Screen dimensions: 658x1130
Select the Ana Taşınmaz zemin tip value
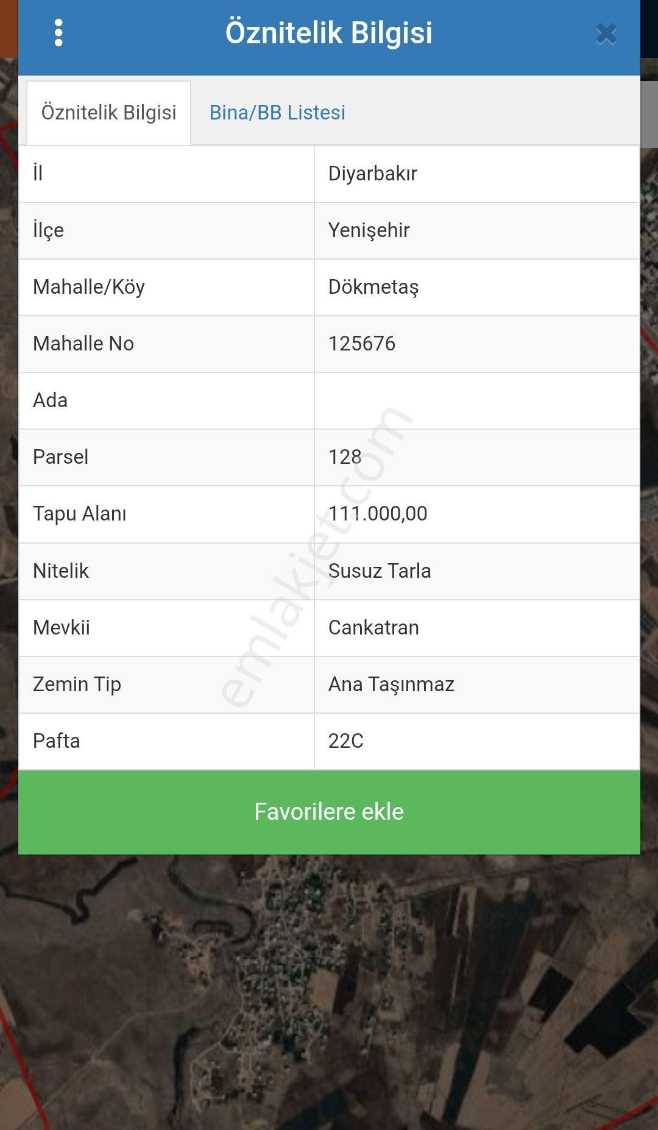click(x=391, y=684)
